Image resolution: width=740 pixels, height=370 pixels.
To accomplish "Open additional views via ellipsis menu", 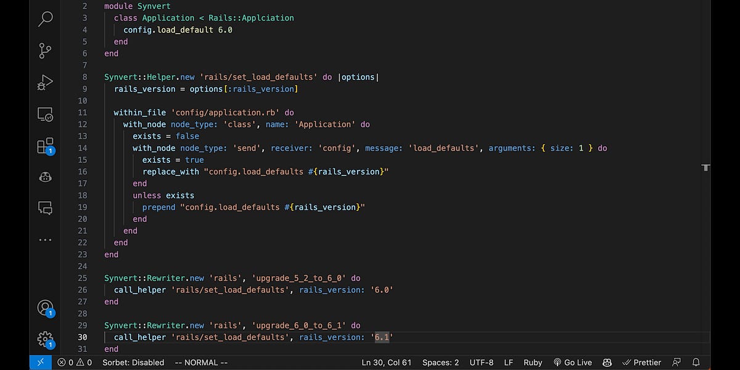I will tap(44, 240).
